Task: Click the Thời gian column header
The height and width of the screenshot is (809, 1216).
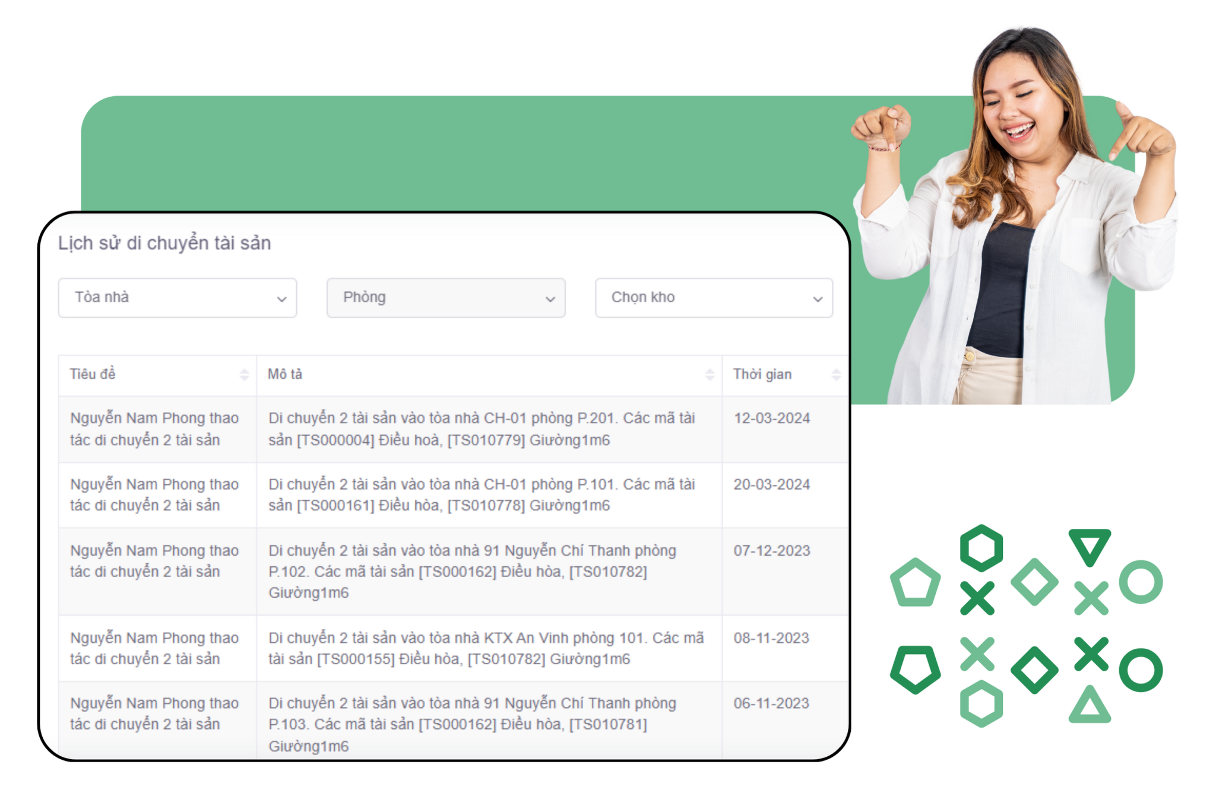Action: (x=762, y=375)
